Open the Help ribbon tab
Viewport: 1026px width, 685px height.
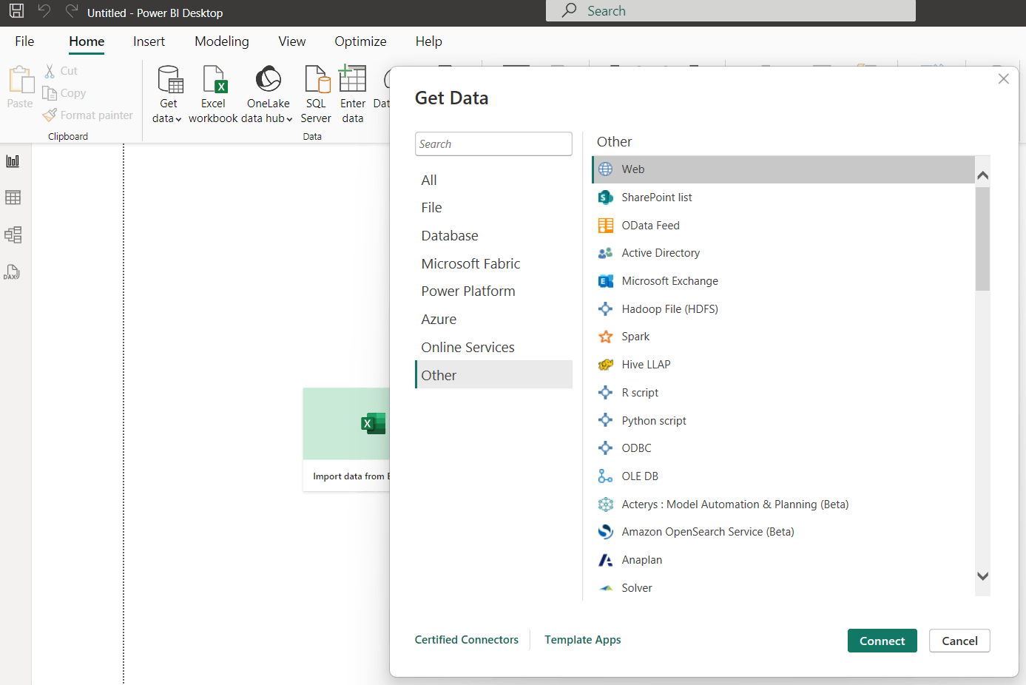[428, 41]
